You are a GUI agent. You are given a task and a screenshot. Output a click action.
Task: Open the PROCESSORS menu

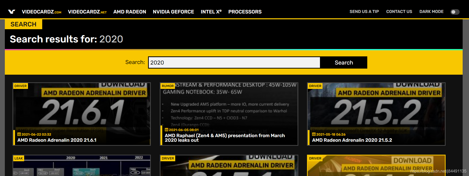tap(245, 12)
